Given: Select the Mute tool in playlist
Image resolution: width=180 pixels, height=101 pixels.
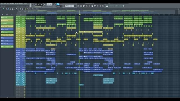Looking at the screenshot, I should (x=13, y=9).
